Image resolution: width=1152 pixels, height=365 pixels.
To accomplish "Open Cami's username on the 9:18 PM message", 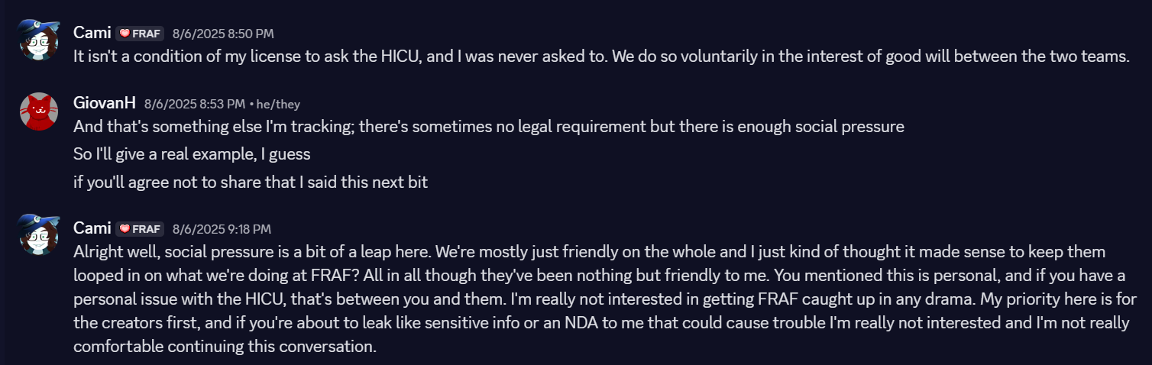I will (92, 228).
